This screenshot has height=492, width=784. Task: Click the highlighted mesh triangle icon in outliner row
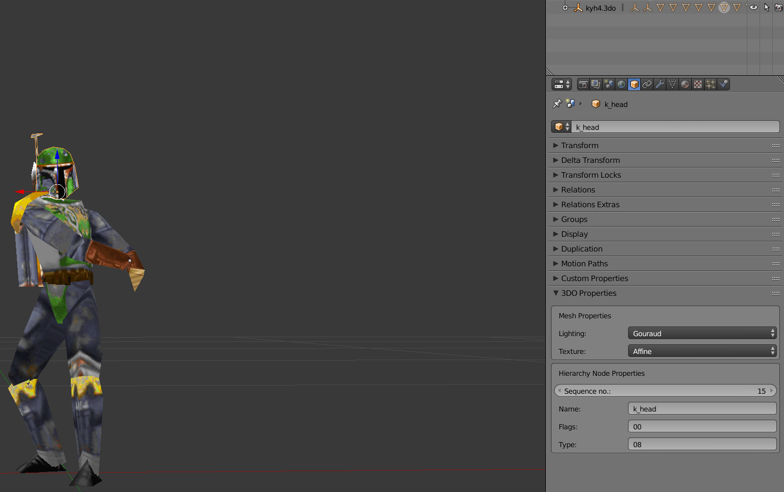point(724,8)
